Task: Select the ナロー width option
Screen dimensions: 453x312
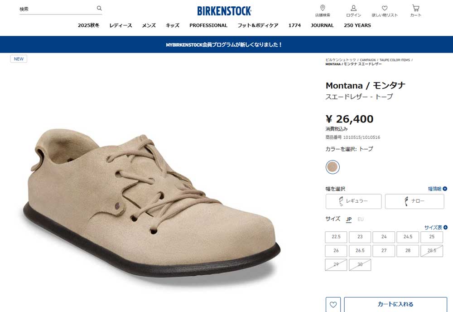Action: click(x=414, y=201)
